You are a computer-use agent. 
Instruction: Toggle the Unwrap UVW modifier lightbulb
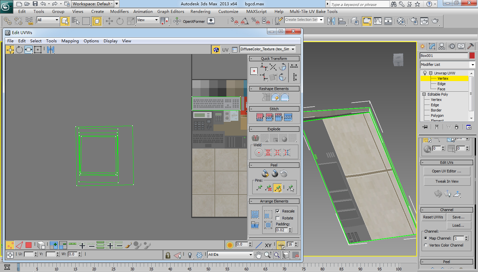425,73
